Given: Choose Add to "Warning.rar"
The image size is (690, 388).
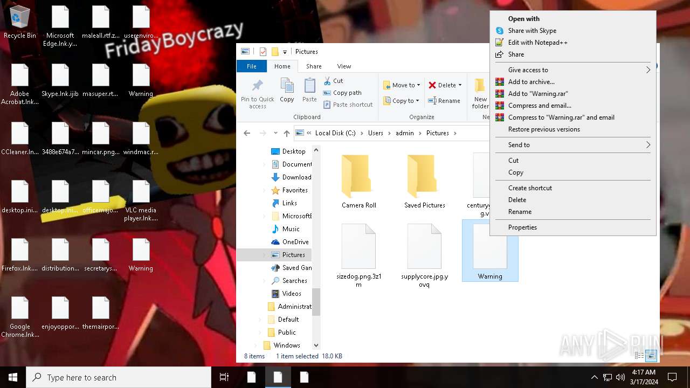Looking at the screenshot, I should click(x=573, y=94).
